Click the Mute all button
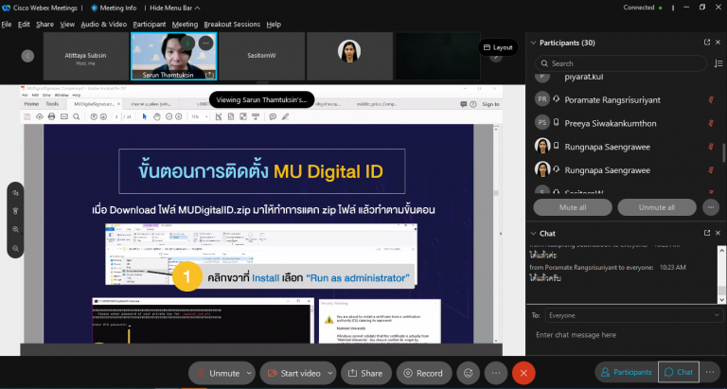 573,207
